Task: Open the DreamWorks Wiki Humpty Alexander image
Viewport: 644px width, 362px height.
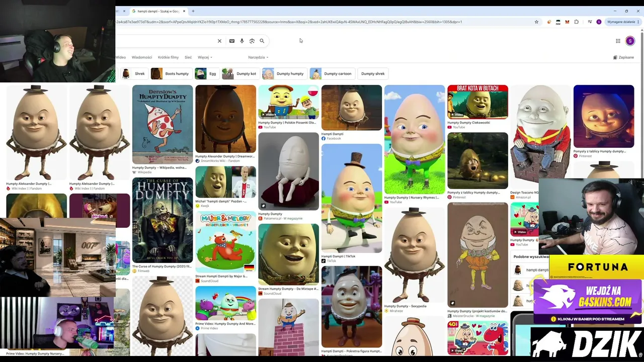Action: point(225,119)
